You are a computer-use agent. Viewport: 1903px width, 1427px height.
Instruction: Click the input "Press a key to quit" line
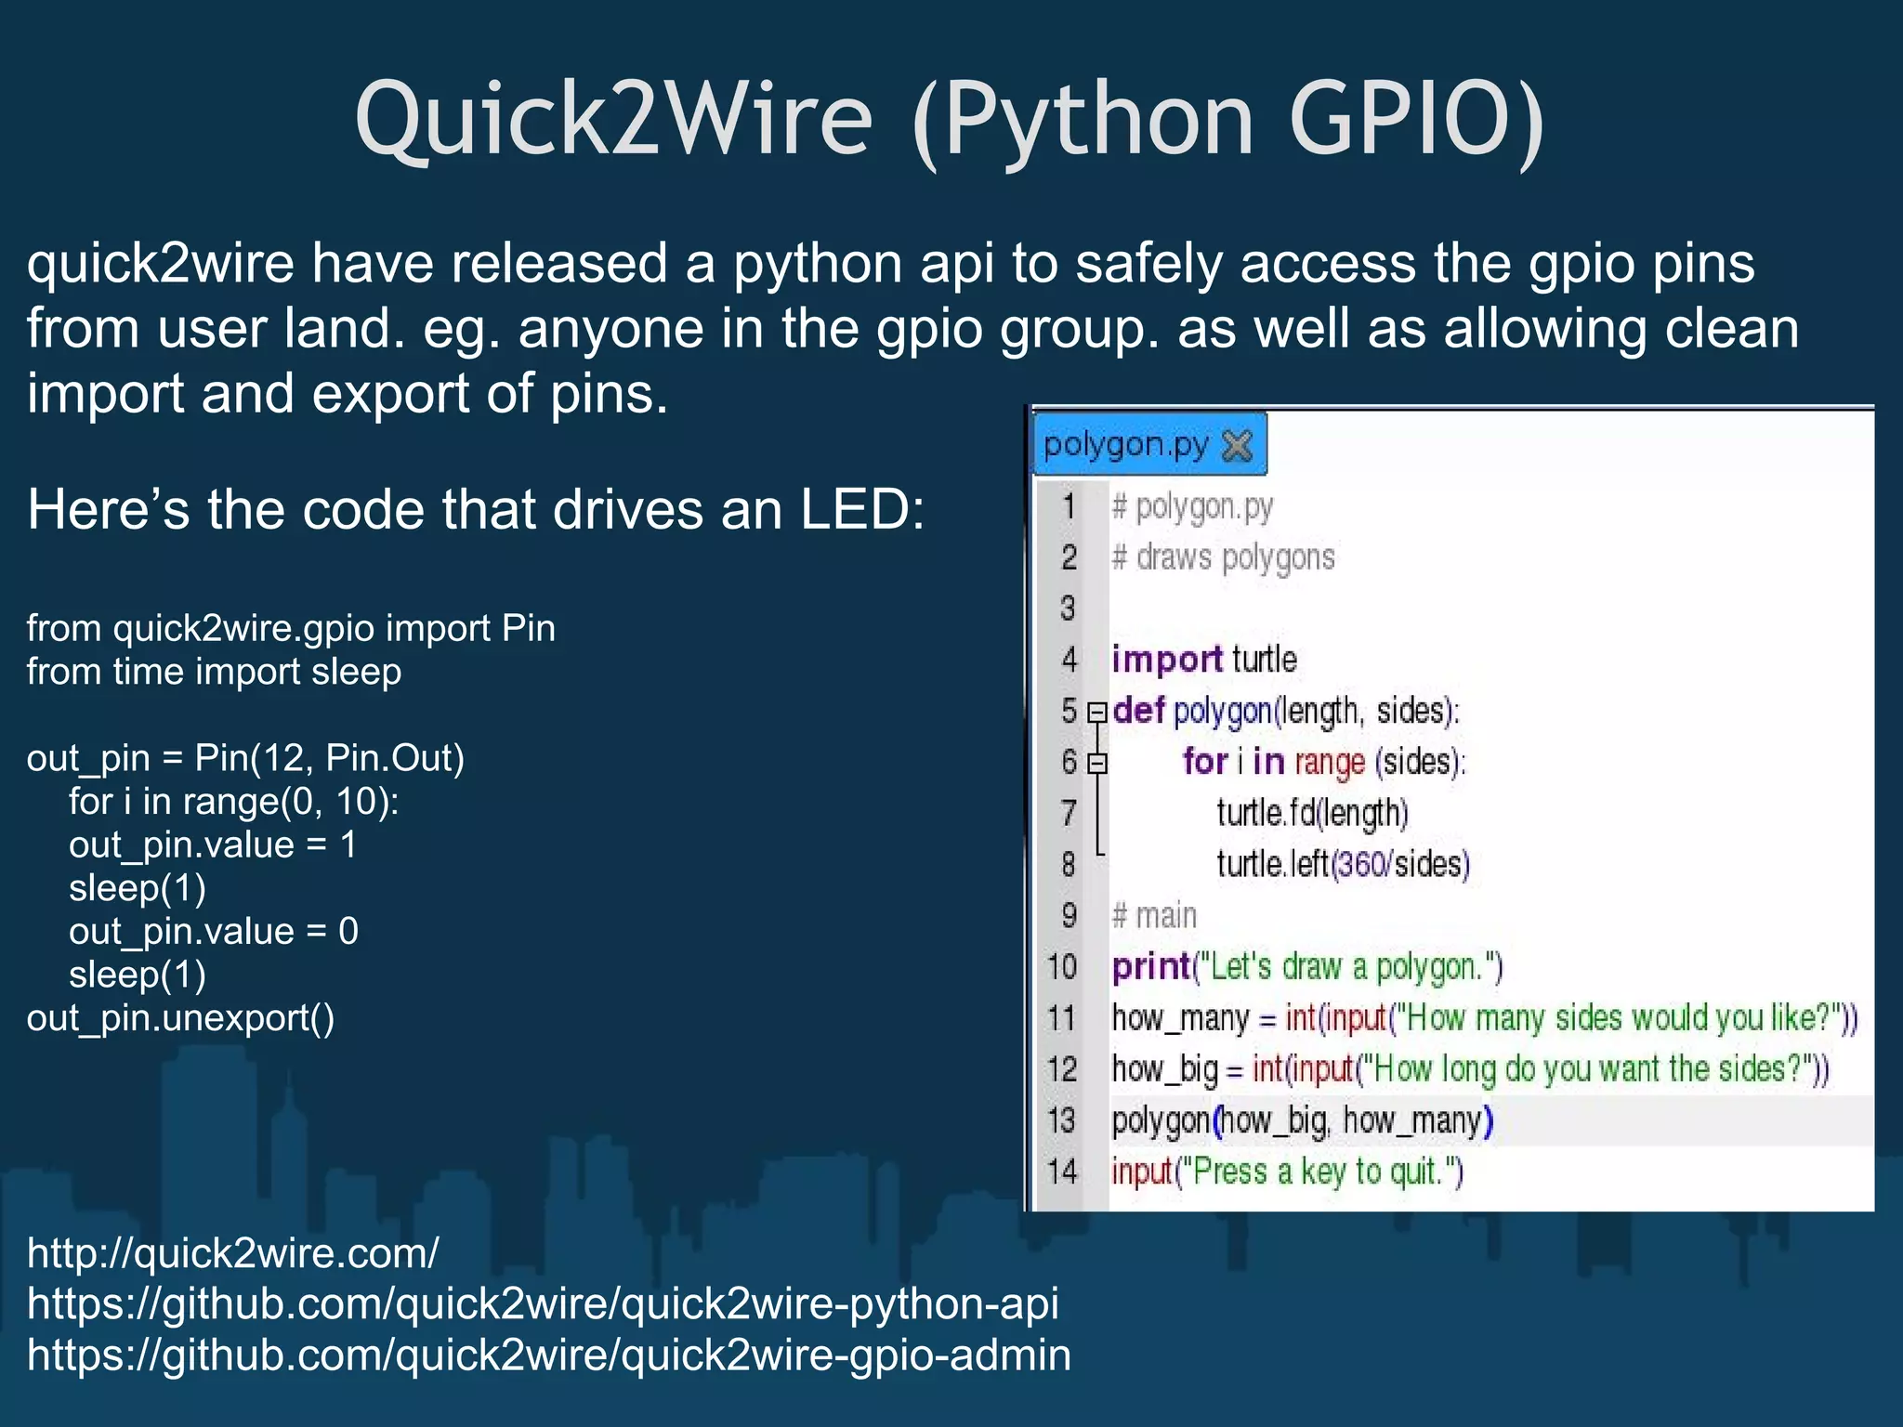point(1287,1172)
